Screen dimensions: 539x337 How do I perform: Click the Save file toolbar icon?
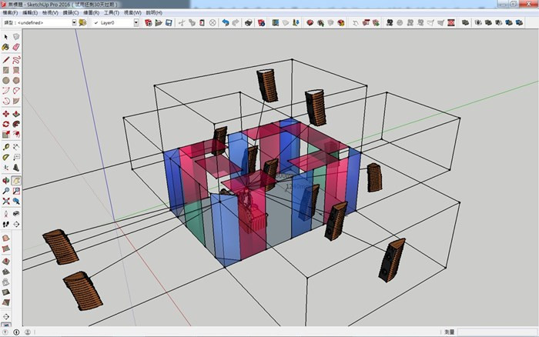click(168, 23)
